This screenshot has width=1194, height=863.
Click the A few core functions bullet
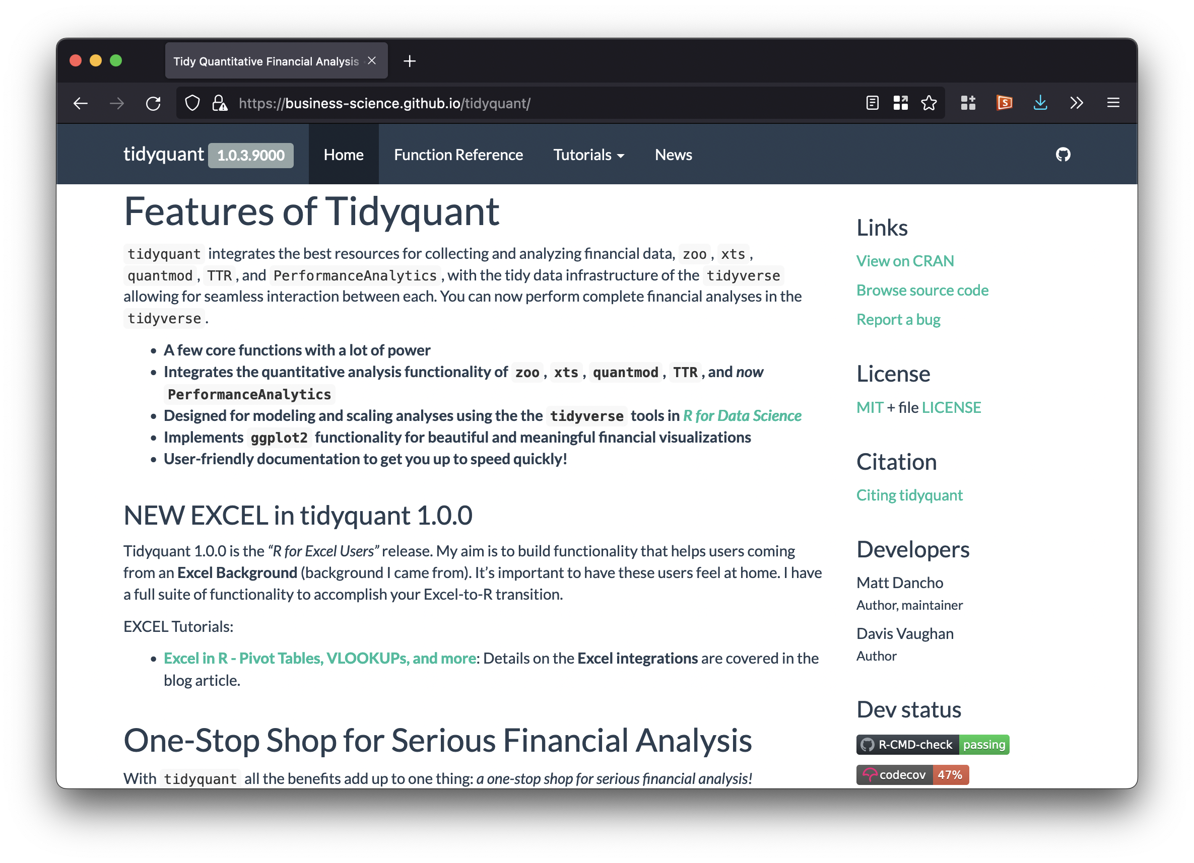coord(297,350)
